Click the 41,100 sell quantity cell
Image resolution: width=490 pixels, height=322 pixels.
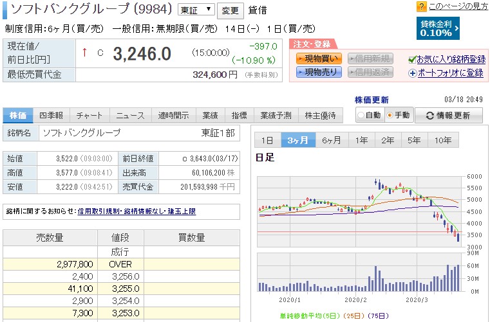50,289
